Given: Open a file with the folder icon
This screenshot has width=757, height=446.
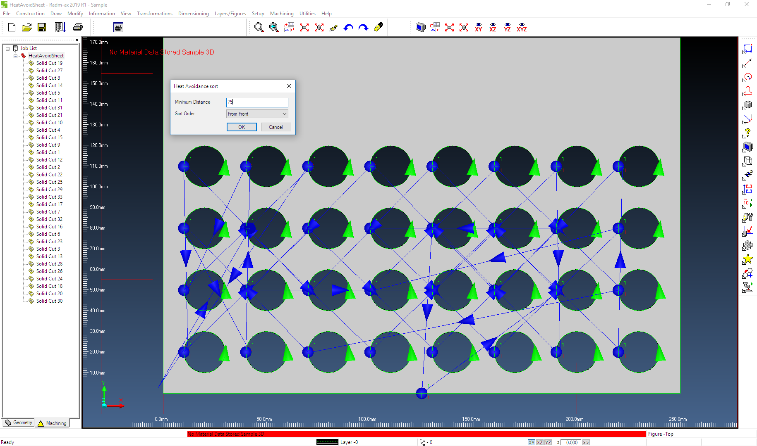Looking at the screenshot, I should click(27, 28).
